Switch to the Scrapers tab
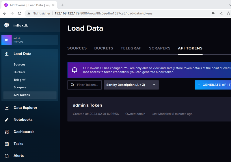This screenshot has height=162, width=231. point(160,48)
